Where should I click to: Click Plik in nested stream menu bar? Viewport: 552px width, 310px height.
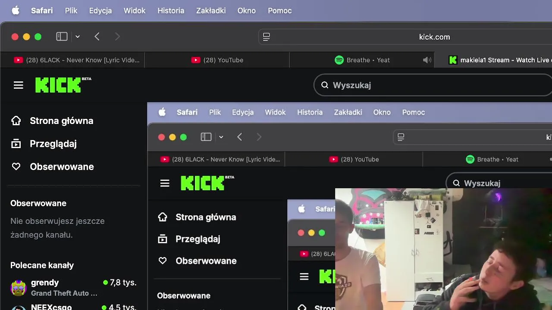(215, 112)
